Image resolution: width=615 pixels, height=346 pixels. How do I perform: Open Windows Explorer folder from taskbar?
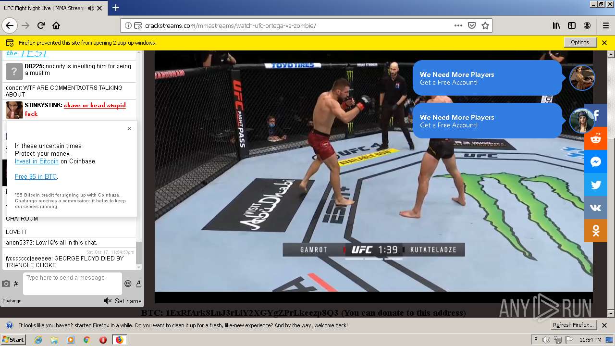(54, 340)
